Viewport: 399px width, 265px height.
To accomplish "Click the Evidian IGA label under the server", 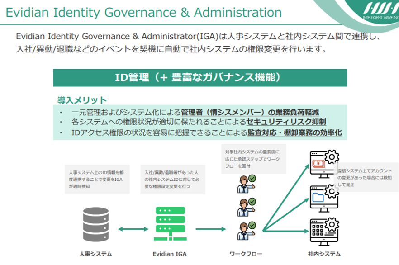I will click(x=170, y=254).
